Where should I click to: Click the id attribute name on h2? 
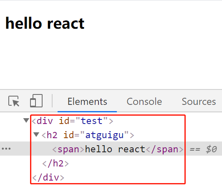[68, 135]
